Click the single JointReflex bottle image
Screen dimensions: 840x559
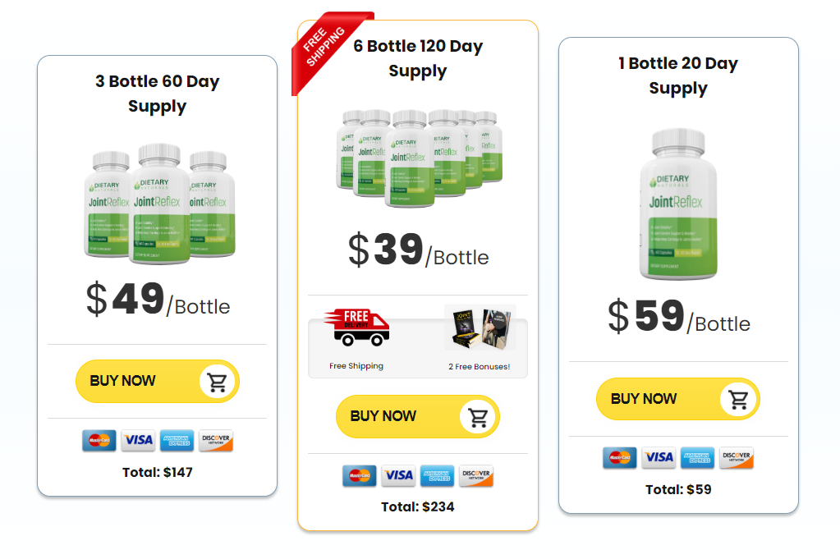coord(678,204)
